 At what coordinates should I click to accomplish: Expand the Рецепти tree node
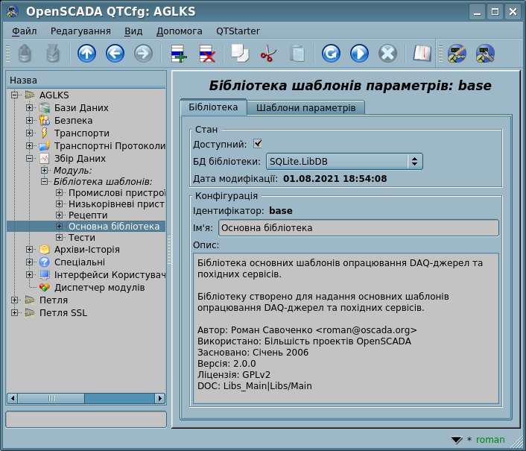tap(60, 215)
